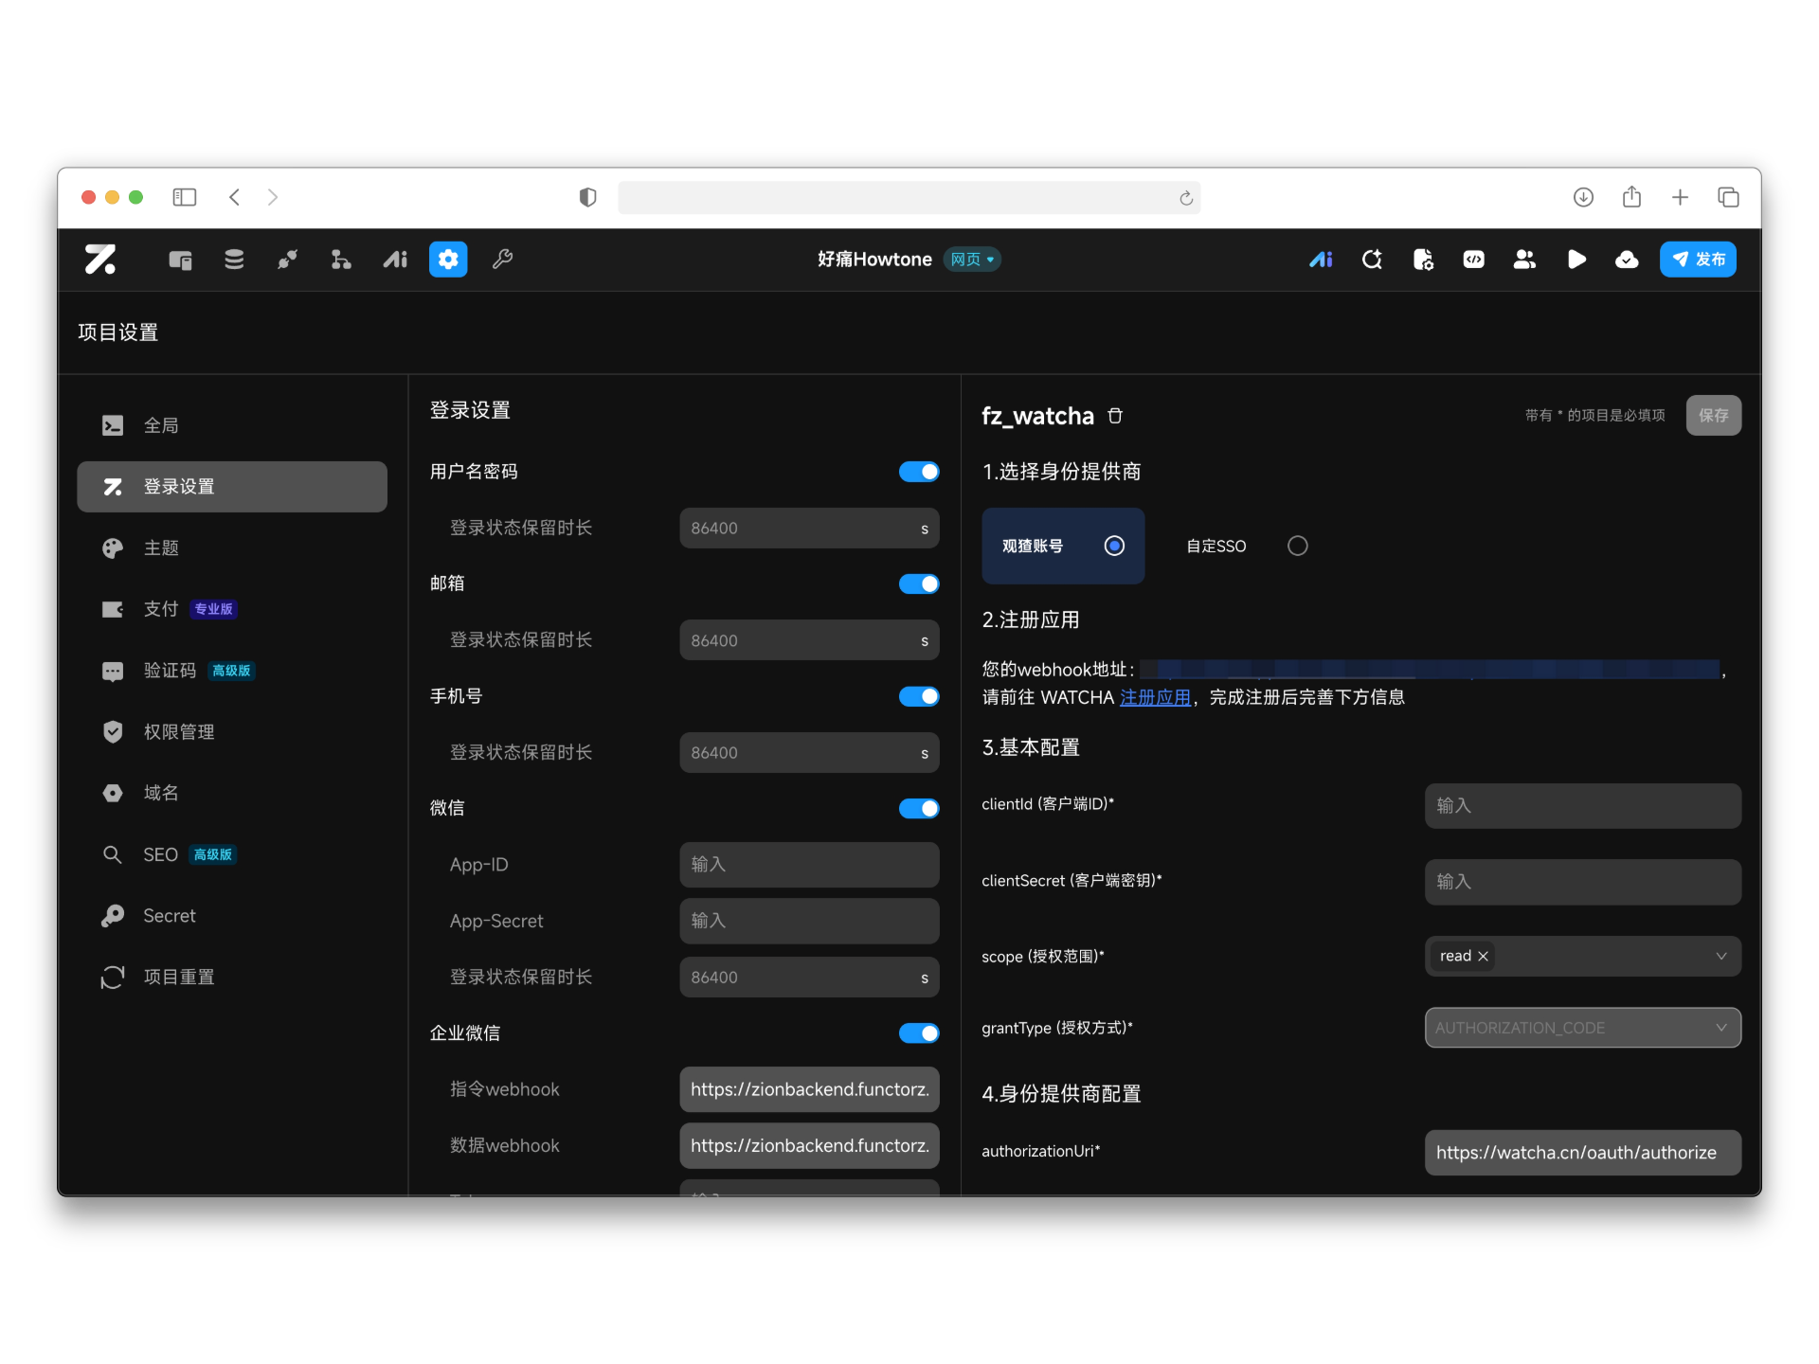Open 全局 settings section
This screenshot has width=1819, height=1364.
(x=232, y=425)
